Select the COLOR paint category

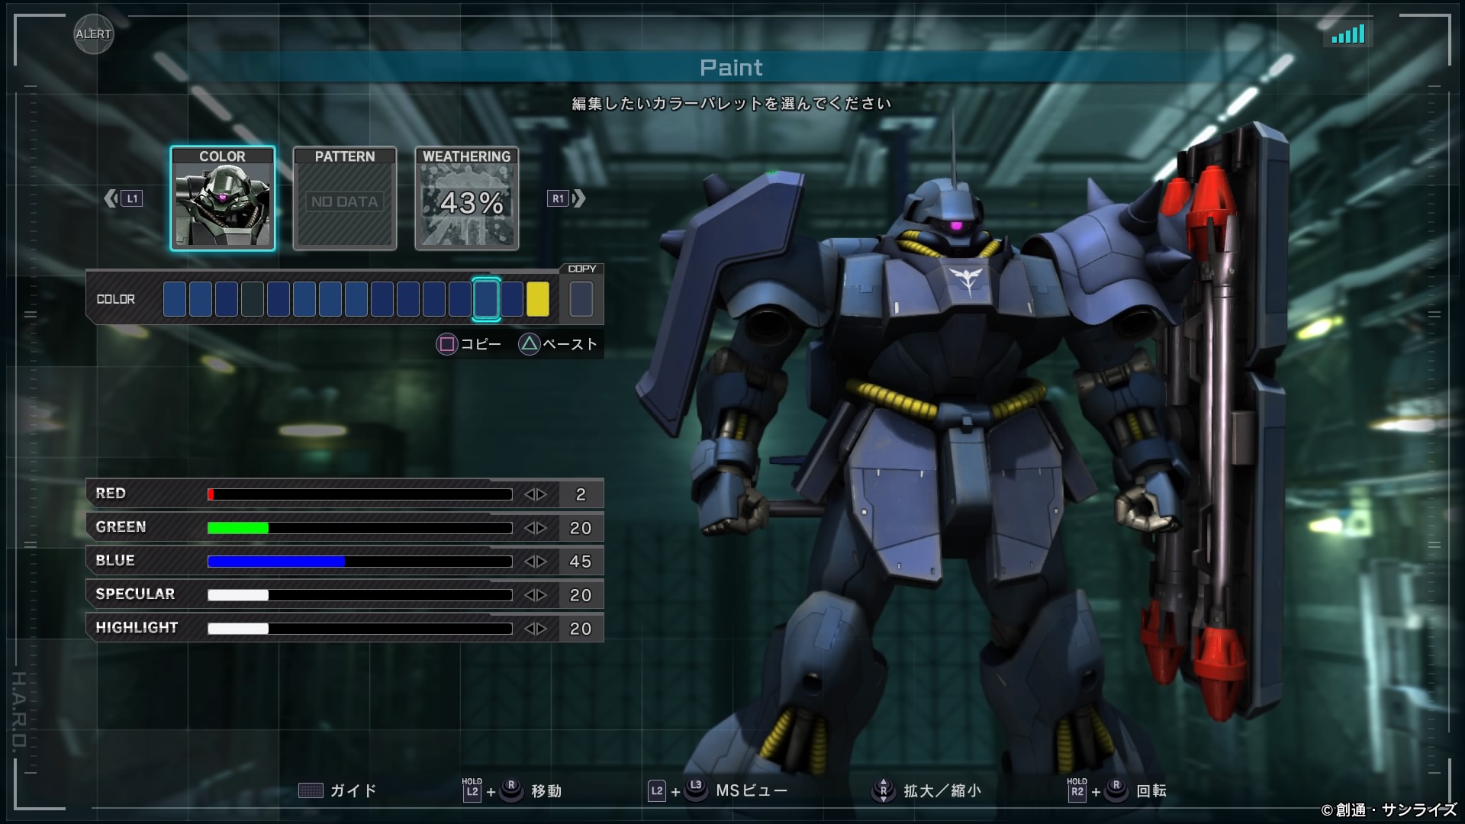click(222, 198)
